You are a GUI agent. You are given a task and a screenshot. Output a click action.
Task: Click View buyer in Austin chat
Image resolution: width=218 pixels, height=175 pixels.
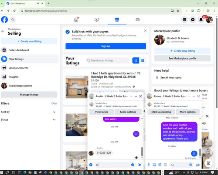tap(102, 112)
